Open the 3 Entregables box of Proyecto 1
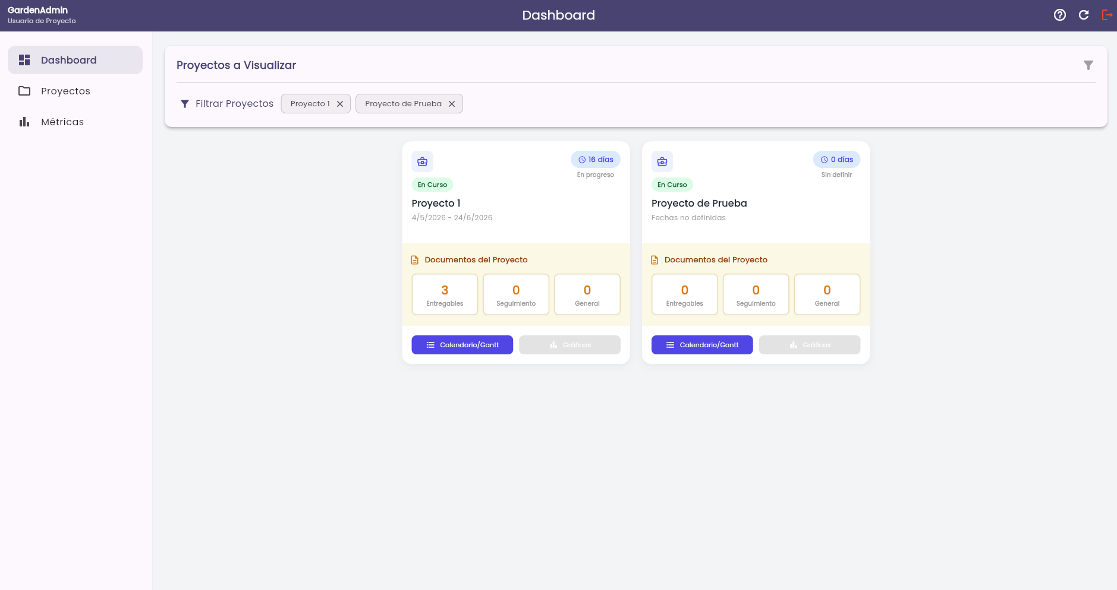 click(x=445, y=294)
